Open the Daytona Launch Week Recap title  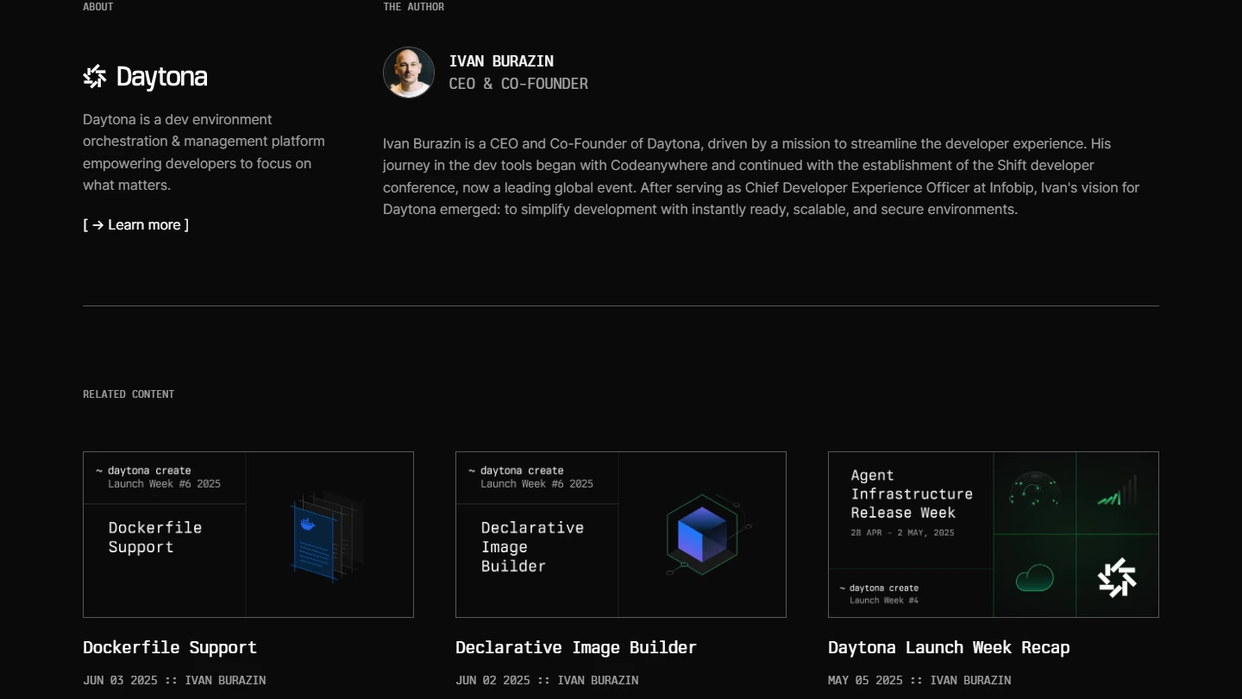coord(949,647)
